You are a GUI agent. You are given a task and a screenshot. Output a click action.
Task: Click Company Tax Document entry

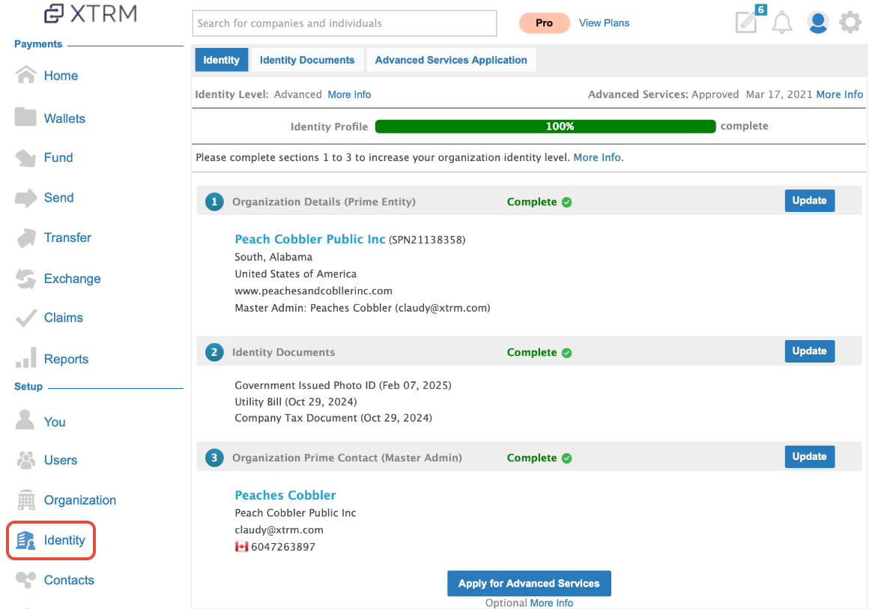click(333, 418)
